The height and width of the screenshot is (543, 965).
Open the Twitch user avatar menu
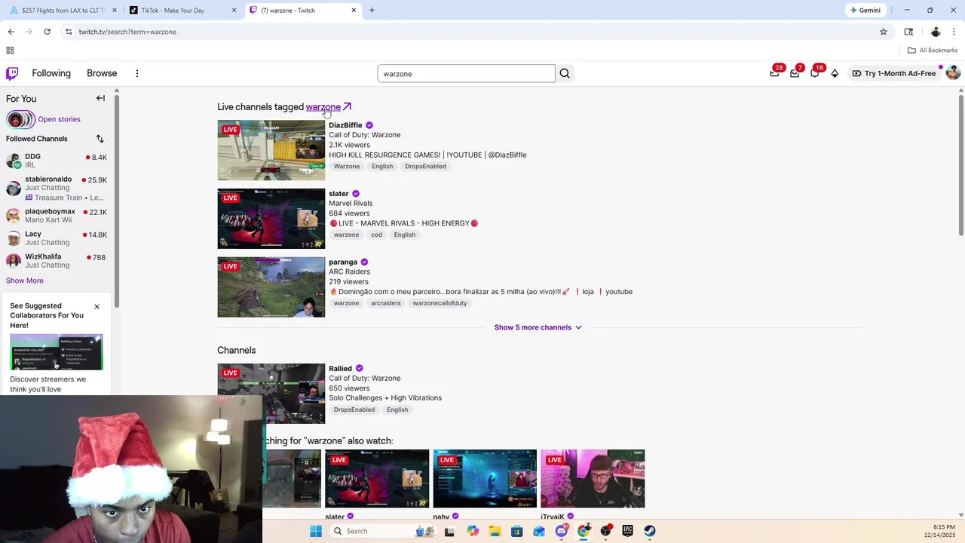point(953,73)
